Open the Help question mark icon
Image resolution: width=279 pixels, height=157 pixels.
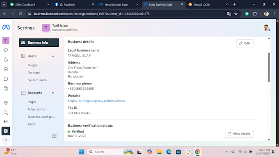tap(6, 141)
